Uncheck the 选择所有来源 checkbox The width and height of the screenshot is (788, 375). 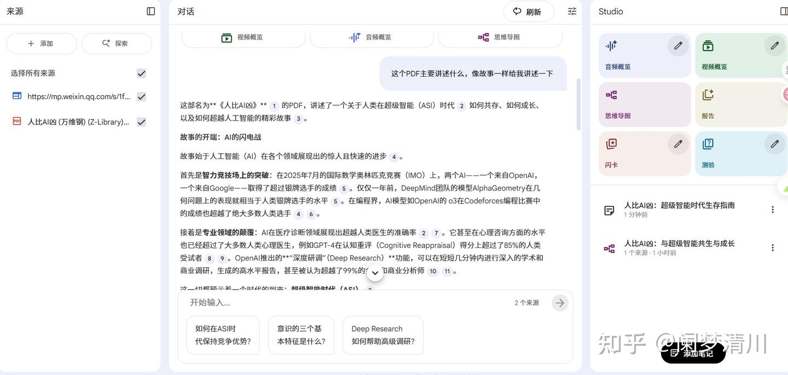(x=141, y=73)
